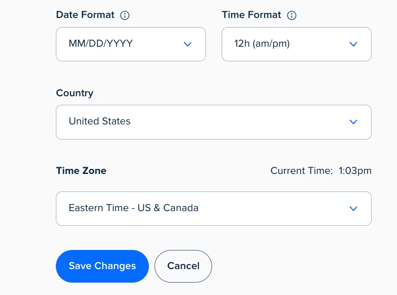
Task: Click the Time Format dropdown chevron arrow
Action: coord(353,44)
